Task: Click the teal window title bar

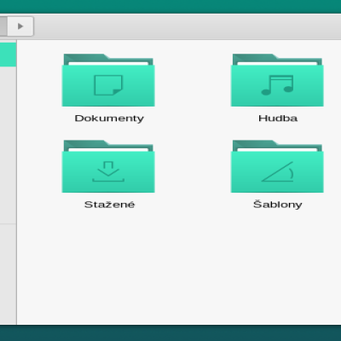Action: point(170,6)
